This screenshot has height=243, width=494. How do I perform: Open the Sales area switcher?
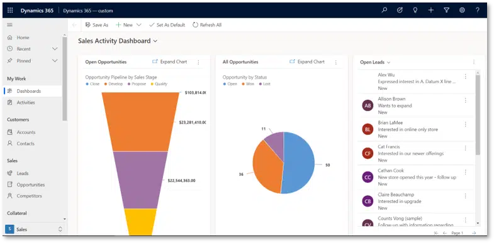34,229
